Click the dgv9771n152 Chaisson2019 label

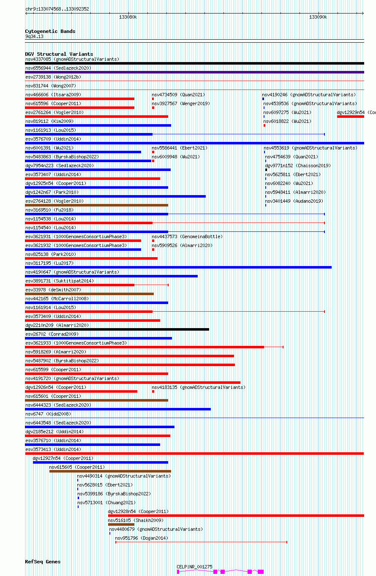298,166
